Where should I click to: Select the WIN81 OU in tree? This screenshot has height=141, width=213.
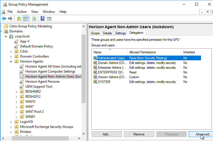[x=30, y=117]
